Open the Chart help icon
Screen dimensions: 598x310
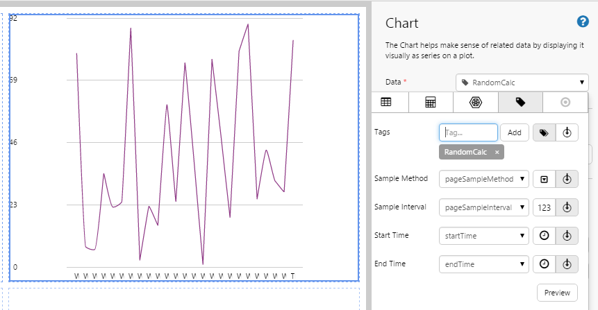point(583,21)
